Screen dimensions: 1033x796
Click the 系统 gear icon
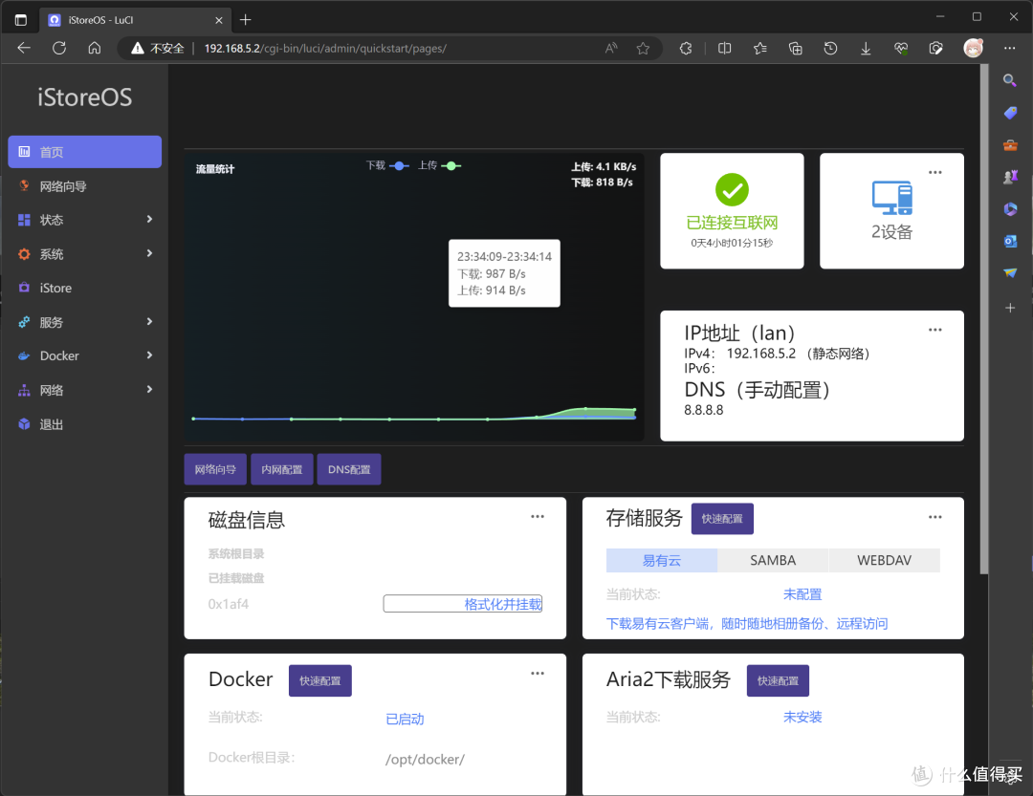[x=24, y=254]
